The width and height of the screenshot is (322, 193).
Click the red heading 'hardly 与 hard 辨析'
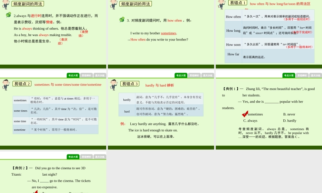(160, 85)
